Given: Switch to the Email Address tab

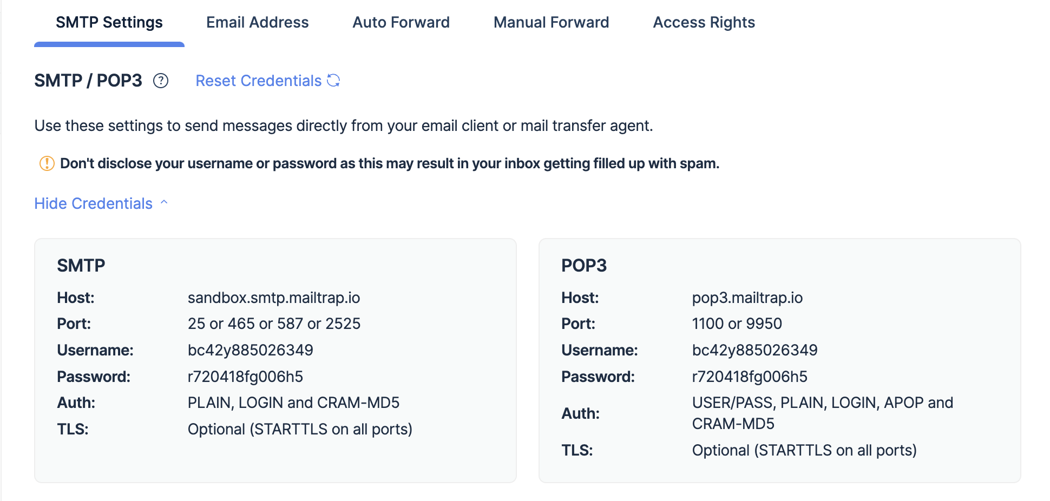Looking at the screenshot, I should point(257,22).
